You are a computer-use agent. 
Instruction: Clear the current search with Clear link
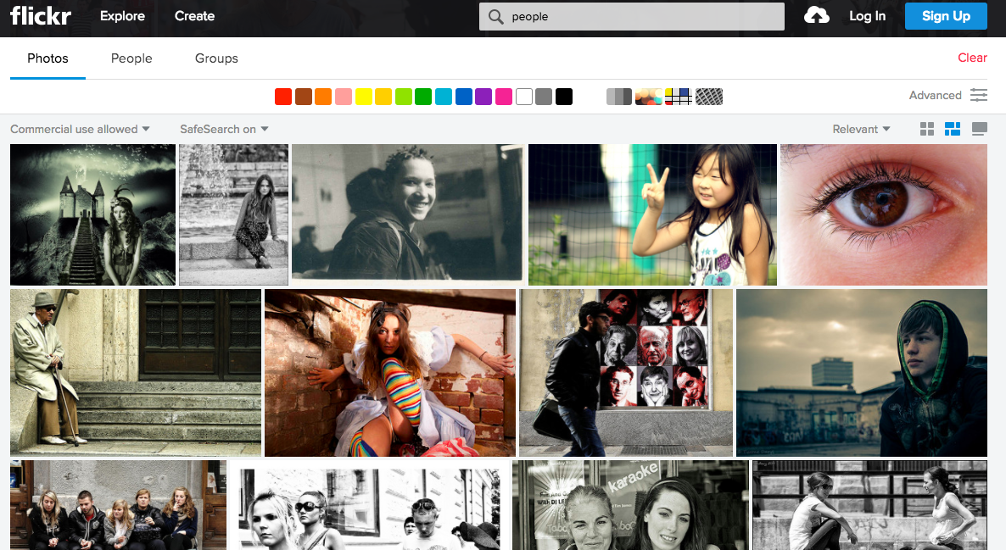coord(972,58)
